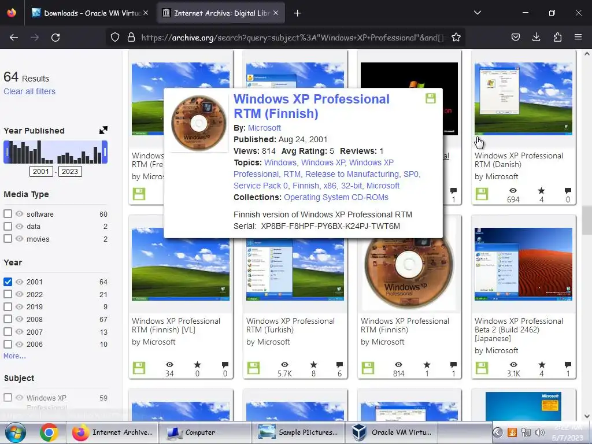Toggle eye icon to hide 2007
Screen dimensions: 592x444
[x=19, y=331]
